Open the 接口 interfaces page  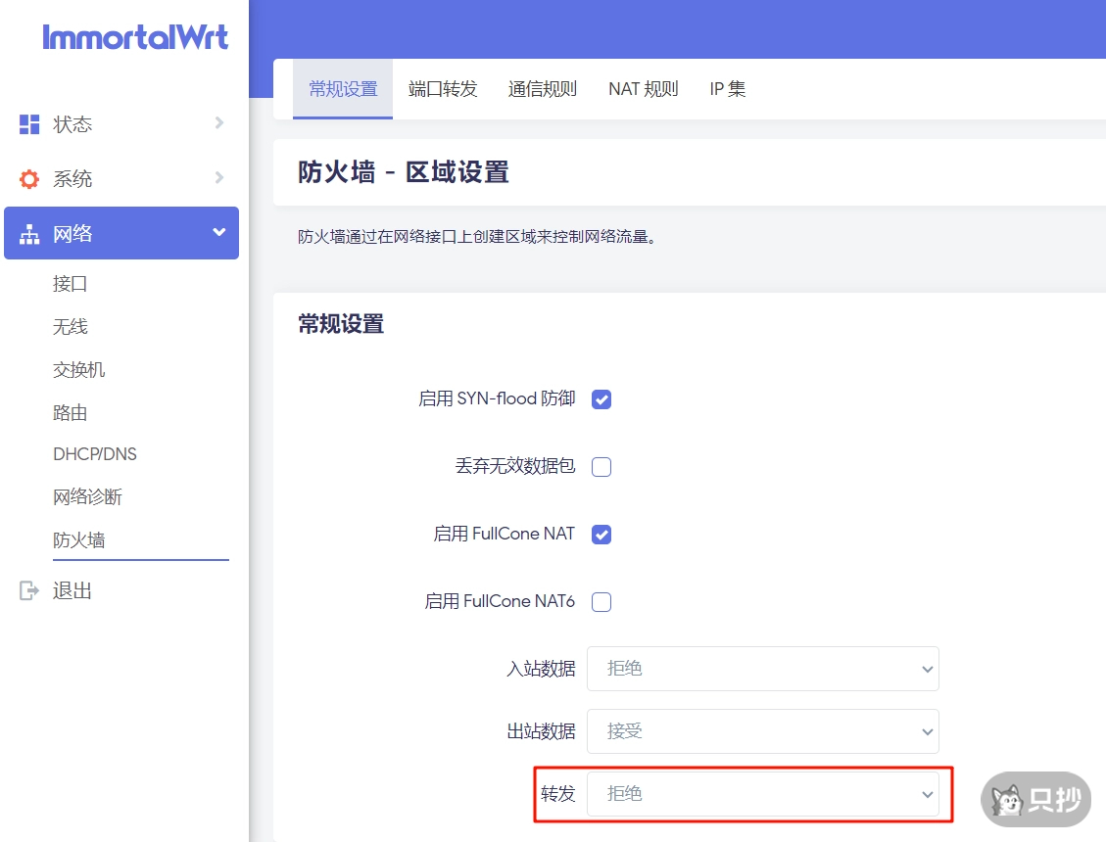tap(71, 283)
